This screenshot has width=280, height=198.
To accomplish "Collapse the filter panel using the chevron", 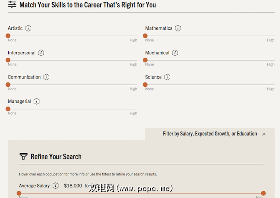I will click(x=264, y=134).
